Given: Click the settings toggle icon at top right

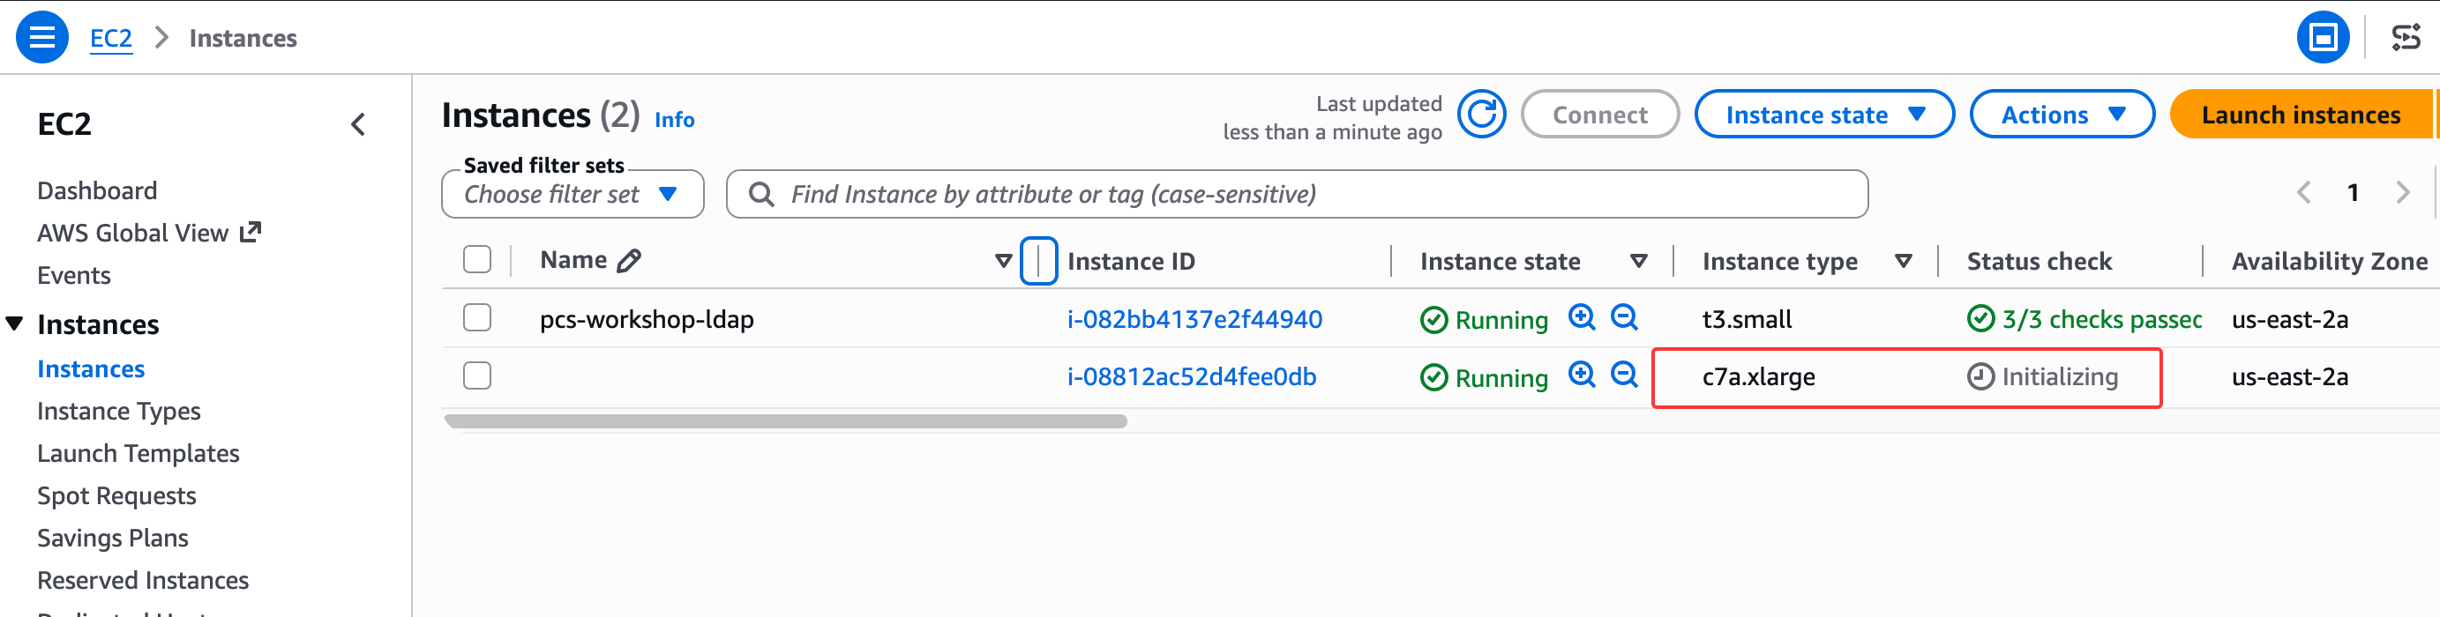Looking at the screenshot, I should point(2405,38).
